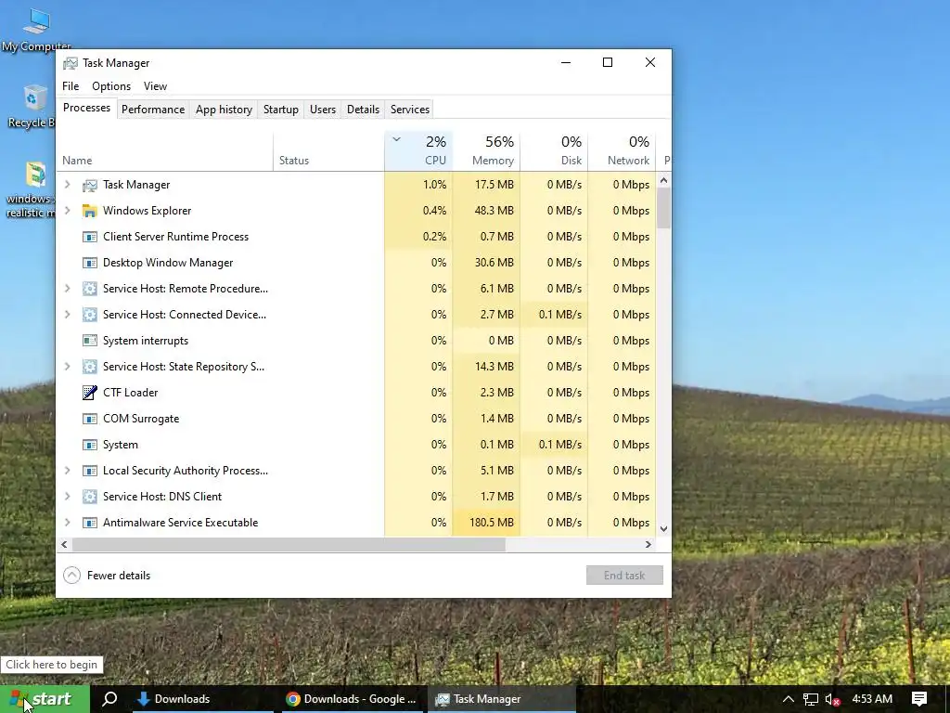Expand the Task Manager process row
The image size is (950, 713).
click(67, 185)
